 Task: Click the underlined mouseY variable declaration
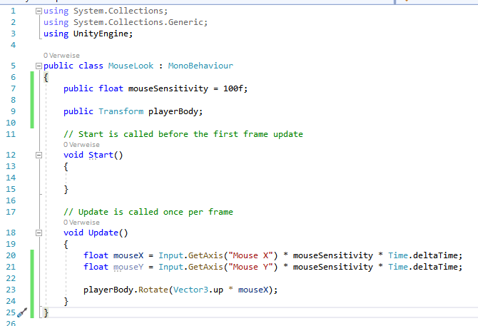[x=128, y=267]
